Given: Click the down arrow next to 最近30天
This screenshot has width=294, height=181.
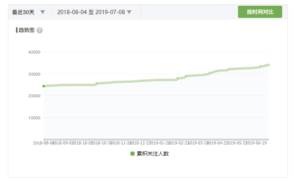Looking at the screenshot, I should coord(43,12).
